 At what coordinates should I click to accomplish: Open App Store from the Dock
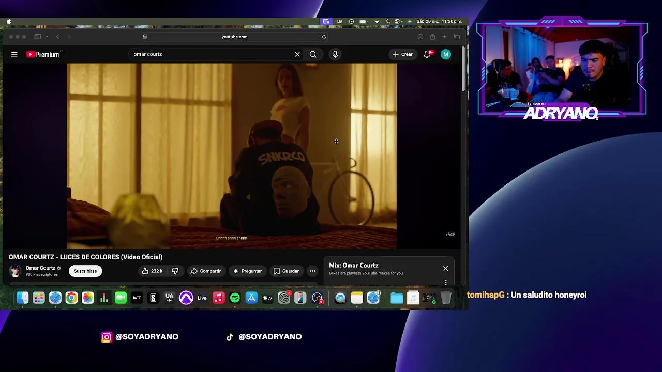(x=251, y=298)
